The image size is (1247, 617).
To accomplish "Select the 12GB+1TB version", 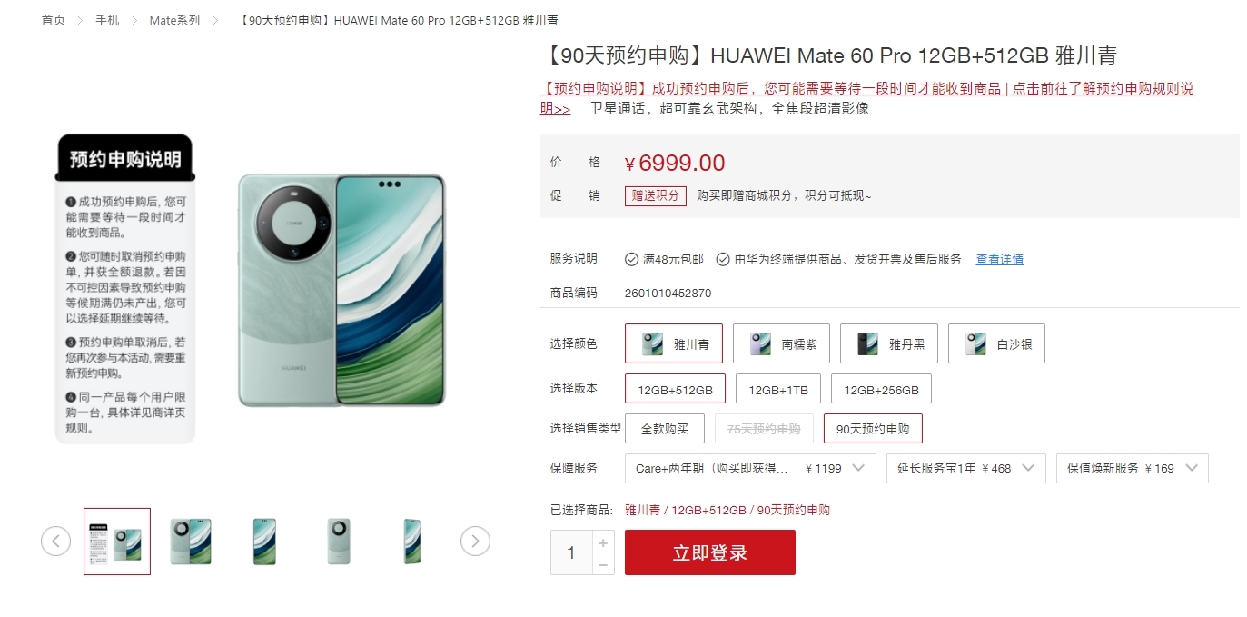I will coord(778,389).
